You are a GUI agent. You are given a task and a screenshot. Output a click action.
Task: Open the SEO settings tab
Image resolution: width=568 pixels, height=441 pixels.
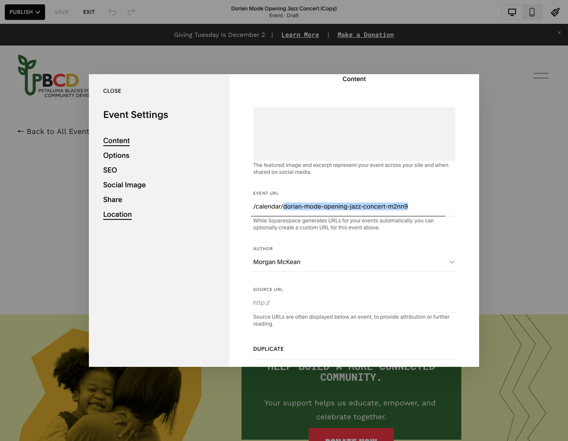pyautogui.click(x=110, y=170)
